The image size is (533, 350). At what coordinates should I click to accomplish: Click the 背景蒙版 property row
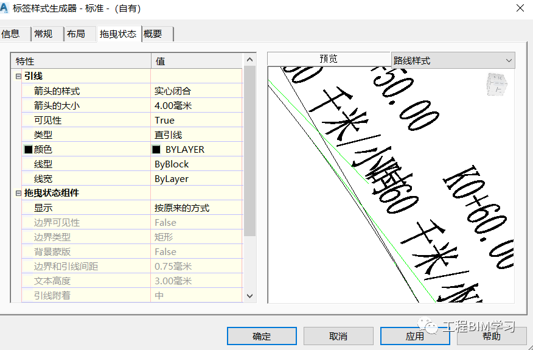[132, 252]
